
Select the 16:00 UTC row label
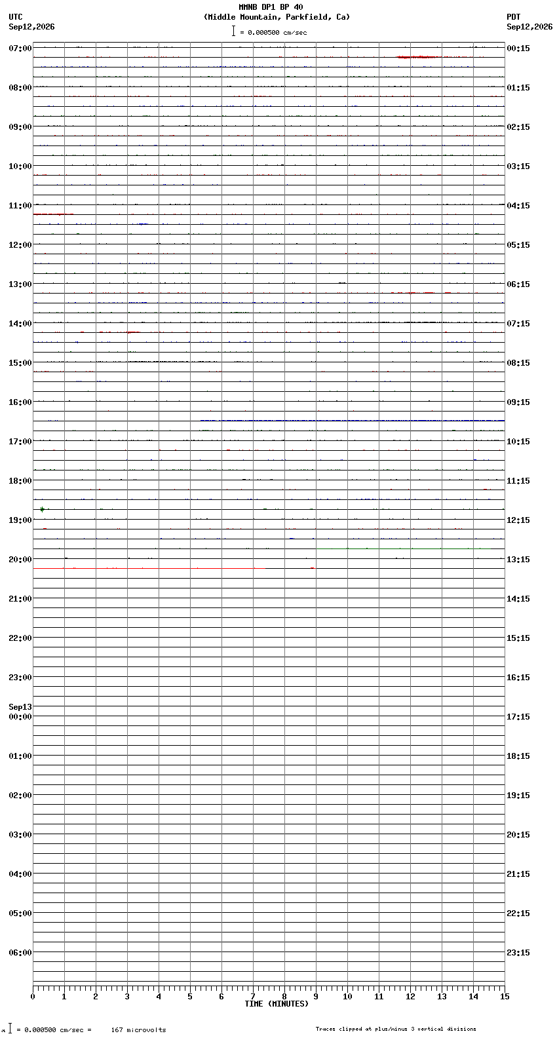20,402
